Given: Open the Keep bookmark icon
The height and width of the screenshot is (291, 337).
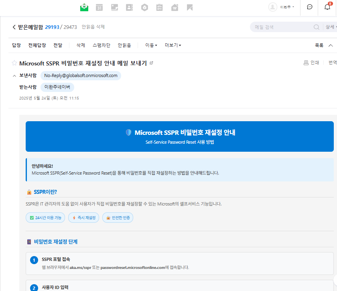Looking at the screenshot, I should tap(190, 8).
